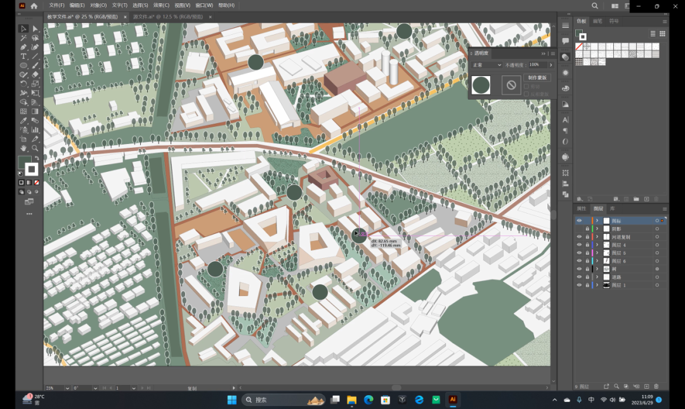Screen dimensions: 685x409
Task: Open the Comments panel speech-bubble icon
Action: [565, 41]
